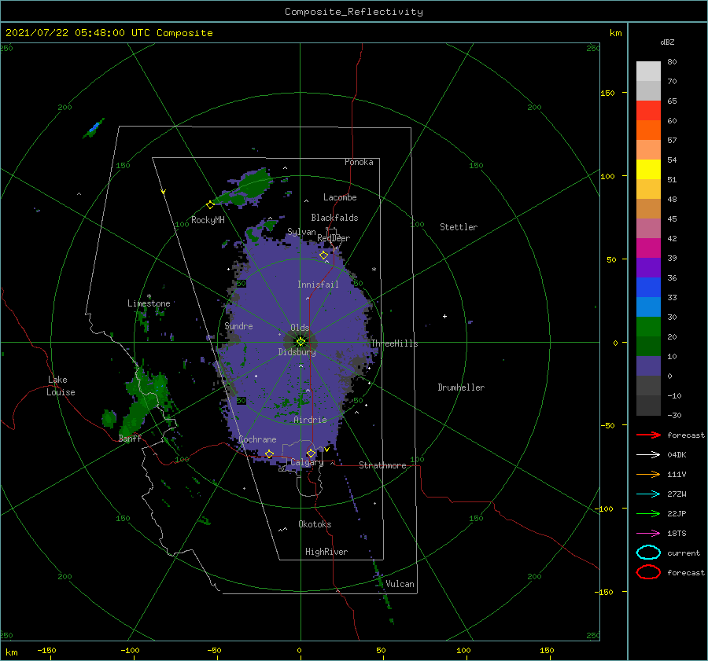Click the Limestone label

149,303
